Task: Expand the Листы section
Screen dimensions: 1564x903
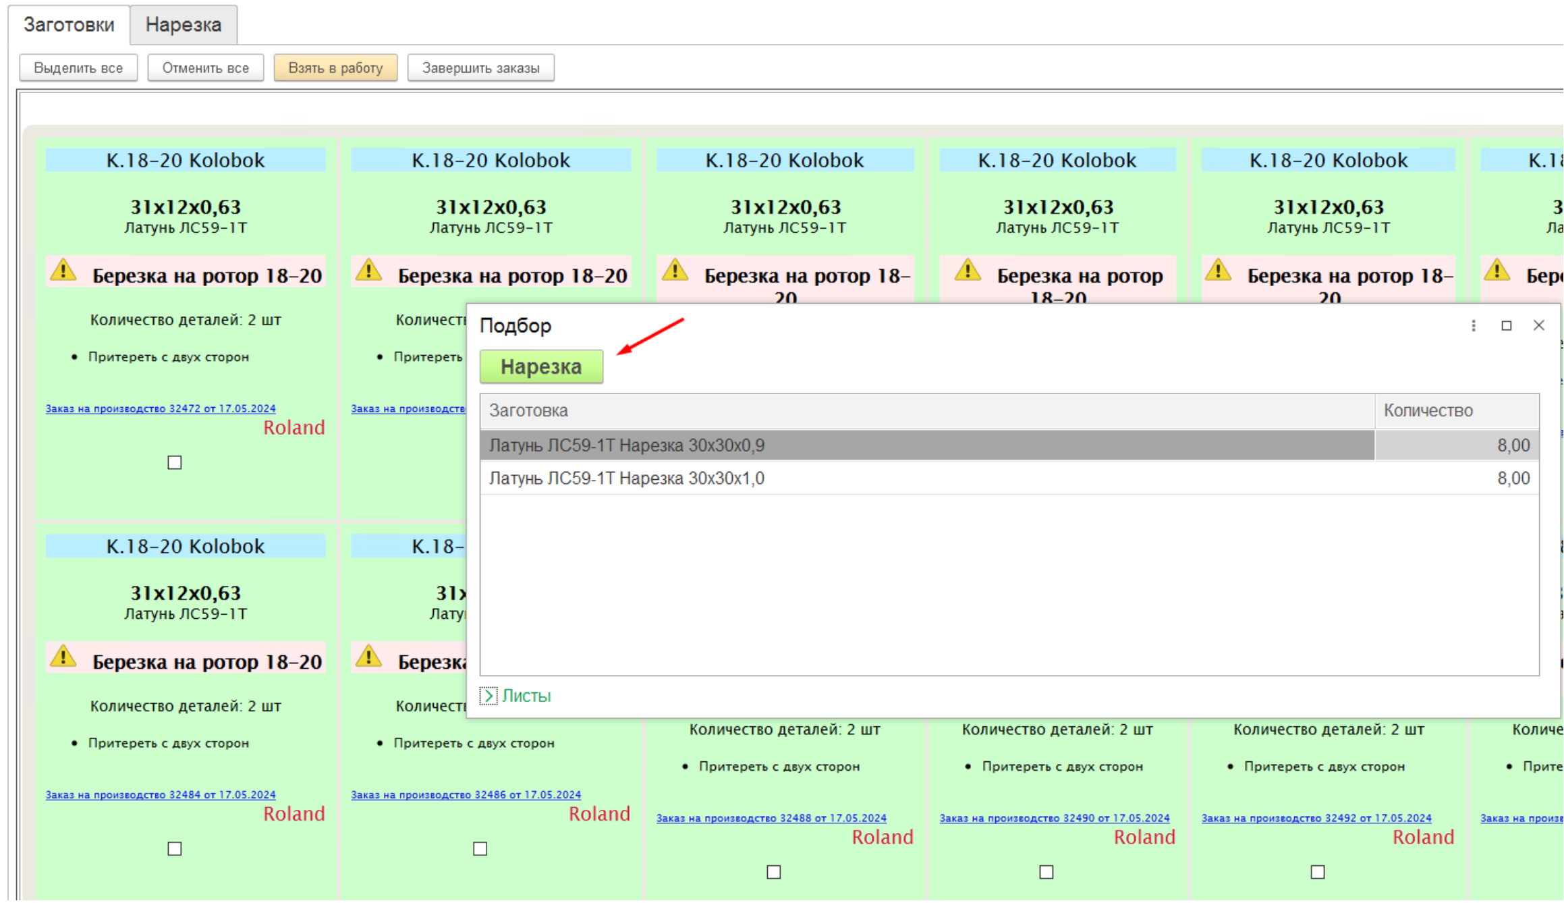Action: point(489,696)
